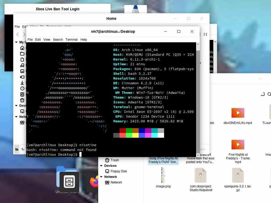Open the terminal View menu

click(x=47, y=40)
